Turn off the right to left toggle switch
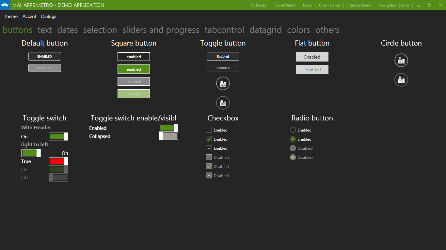This screenshot has width=446, height=250. pos(31,153)
